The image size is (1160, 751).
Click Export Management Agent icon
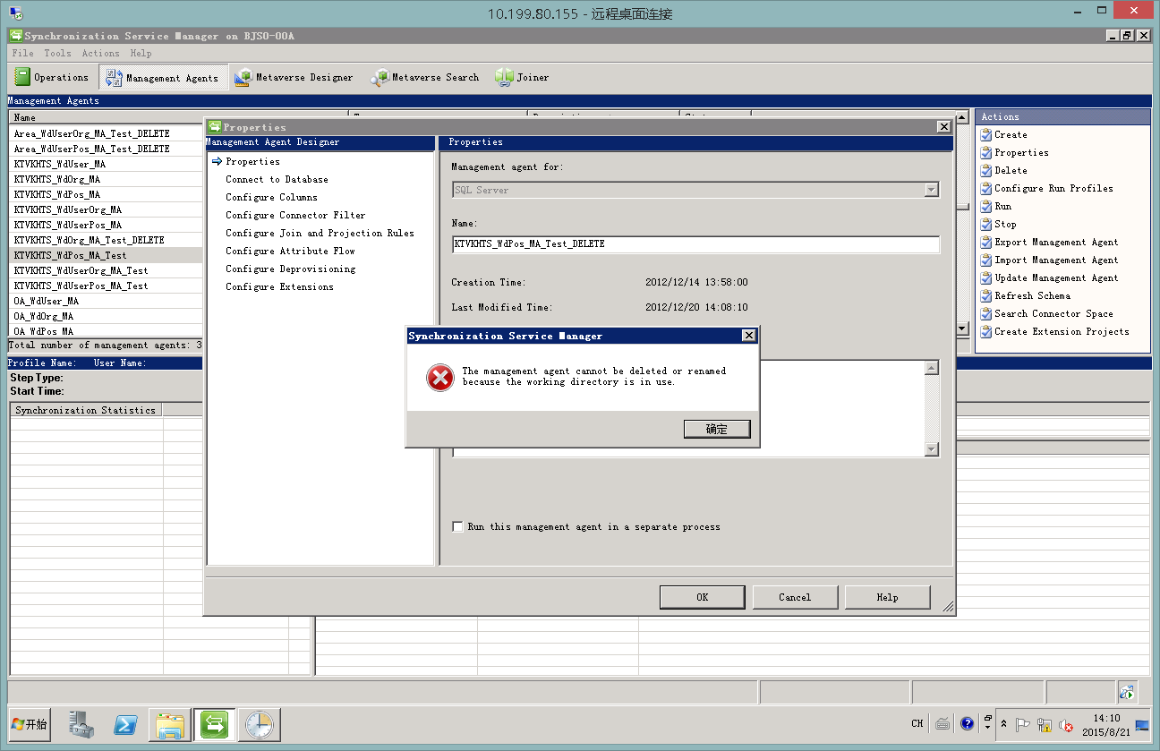click(985, 242)
